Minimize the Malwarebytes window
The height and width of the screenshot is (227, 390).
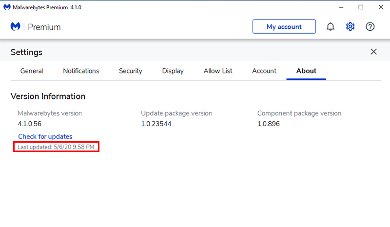(x=339, y=7)
